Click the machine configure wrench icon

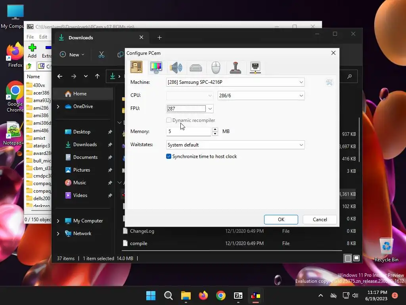(x=329, y=82)
